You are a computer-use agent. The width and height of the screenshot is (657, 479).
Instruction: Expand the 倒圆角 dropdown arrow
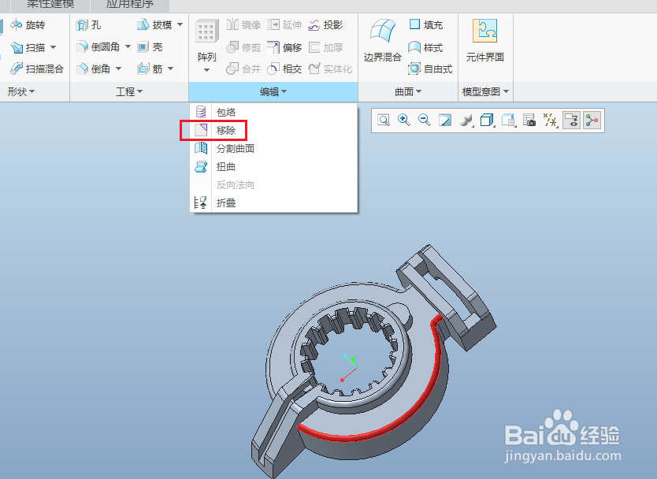point(128,46)
